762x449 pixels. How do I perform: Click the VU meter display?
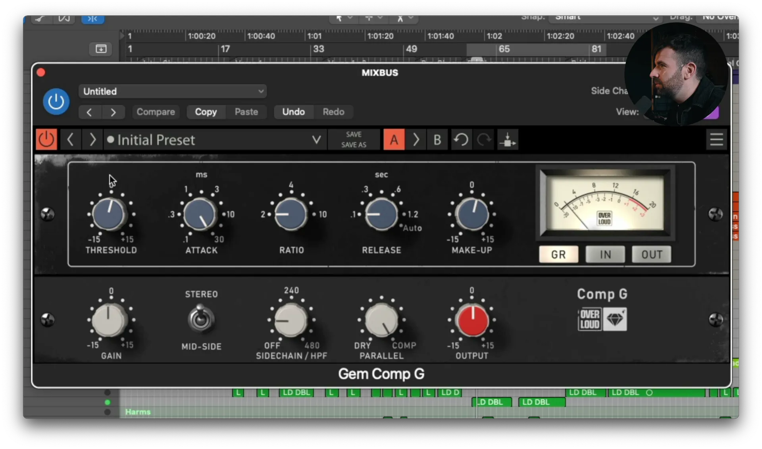click(x=605, y=202)
